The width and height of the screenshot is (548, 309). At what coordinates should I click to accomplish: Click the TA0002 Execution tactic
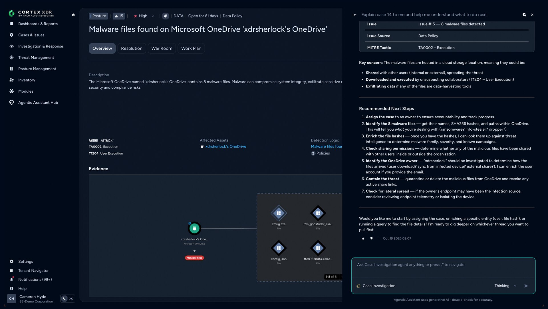pos(103,147)
